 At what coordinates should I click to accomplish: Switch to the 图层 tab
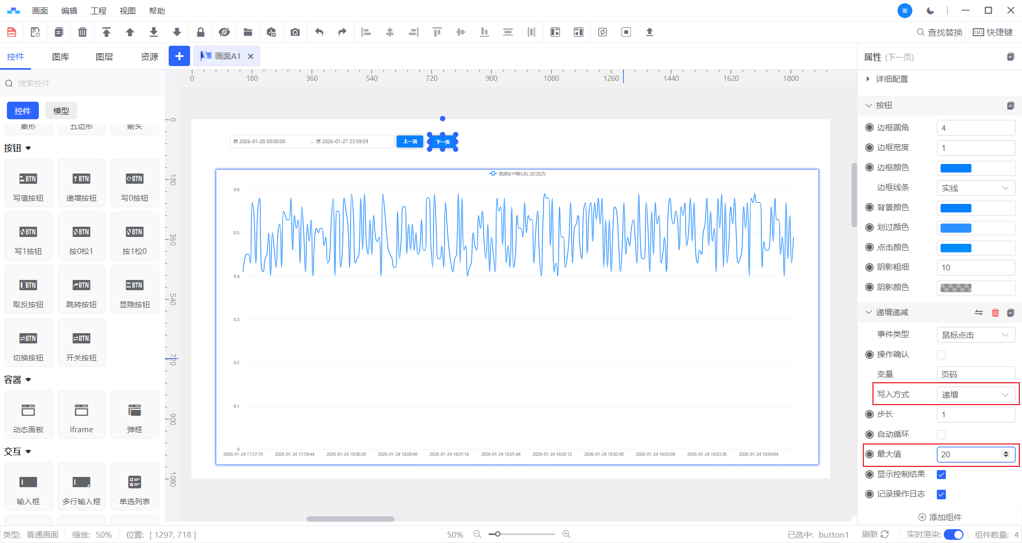104,57
